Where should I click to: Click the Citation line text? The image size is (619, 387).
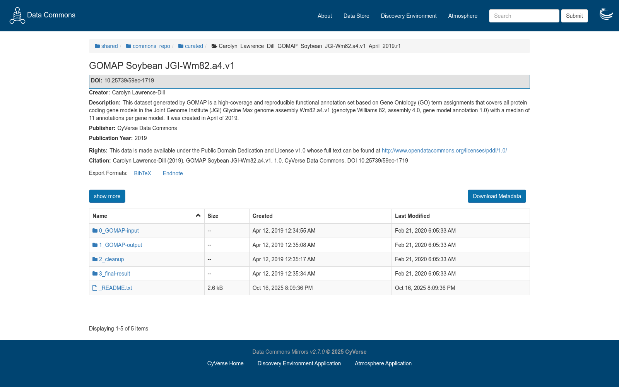click(x=248, y=161)
